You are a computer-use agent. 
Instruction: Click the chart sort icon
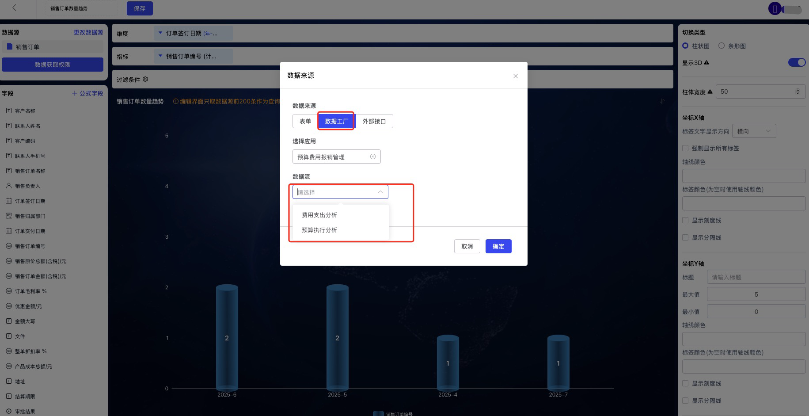click(x=662, y=101)
